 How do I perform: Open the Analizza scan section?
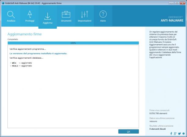(11, 16)
